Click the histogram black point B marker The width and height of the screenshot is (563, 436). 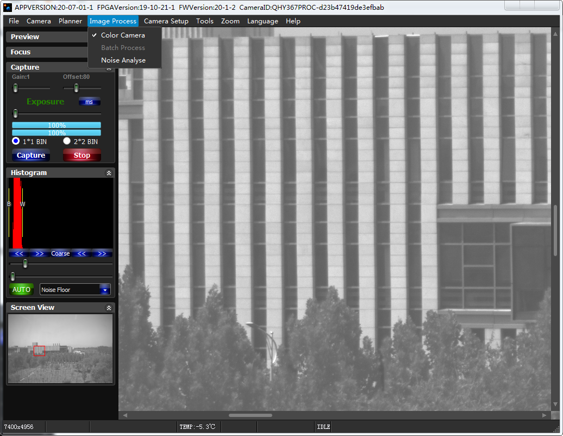(x=9, y=204)
